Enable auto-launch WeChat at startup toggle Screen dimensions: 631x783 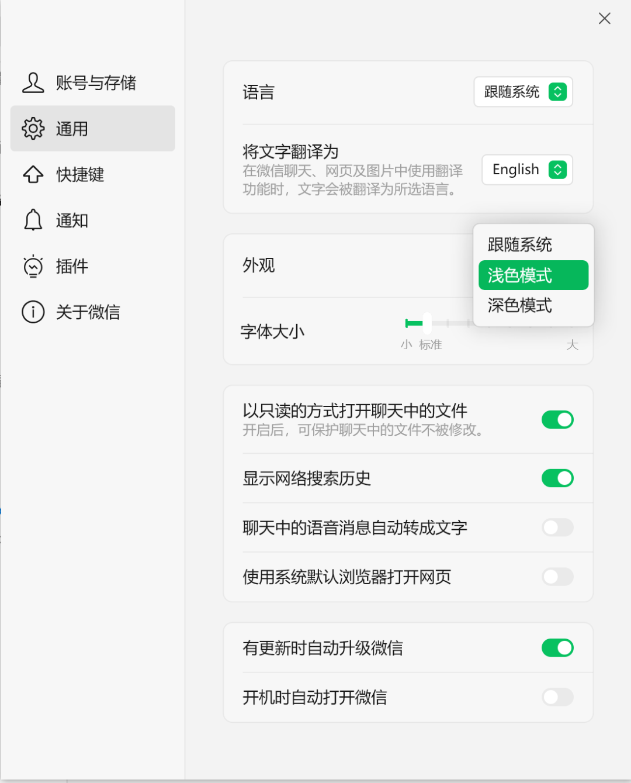coord(557,697)
